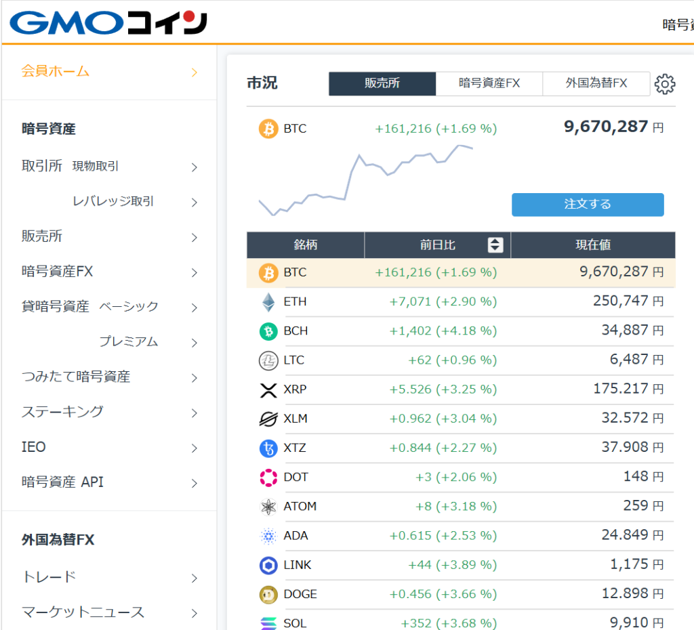The height and width of the screenshot is (630, 694).
Task: Click the Tezos XTZ icon
Action: click(268, 448)
